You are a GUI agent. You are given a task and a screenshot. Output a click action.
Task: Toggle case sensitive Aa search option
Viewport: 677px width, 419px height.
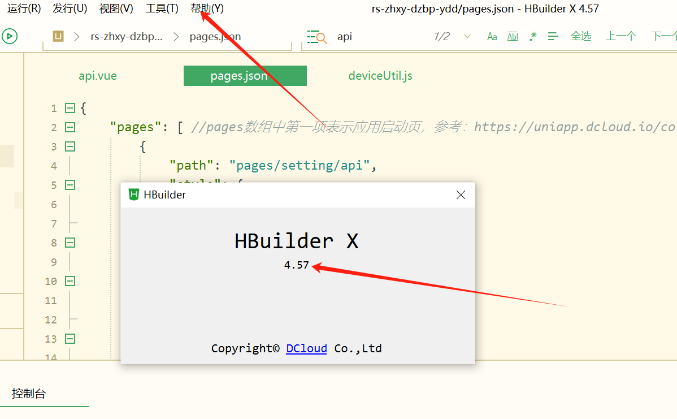tap(492, 37)
